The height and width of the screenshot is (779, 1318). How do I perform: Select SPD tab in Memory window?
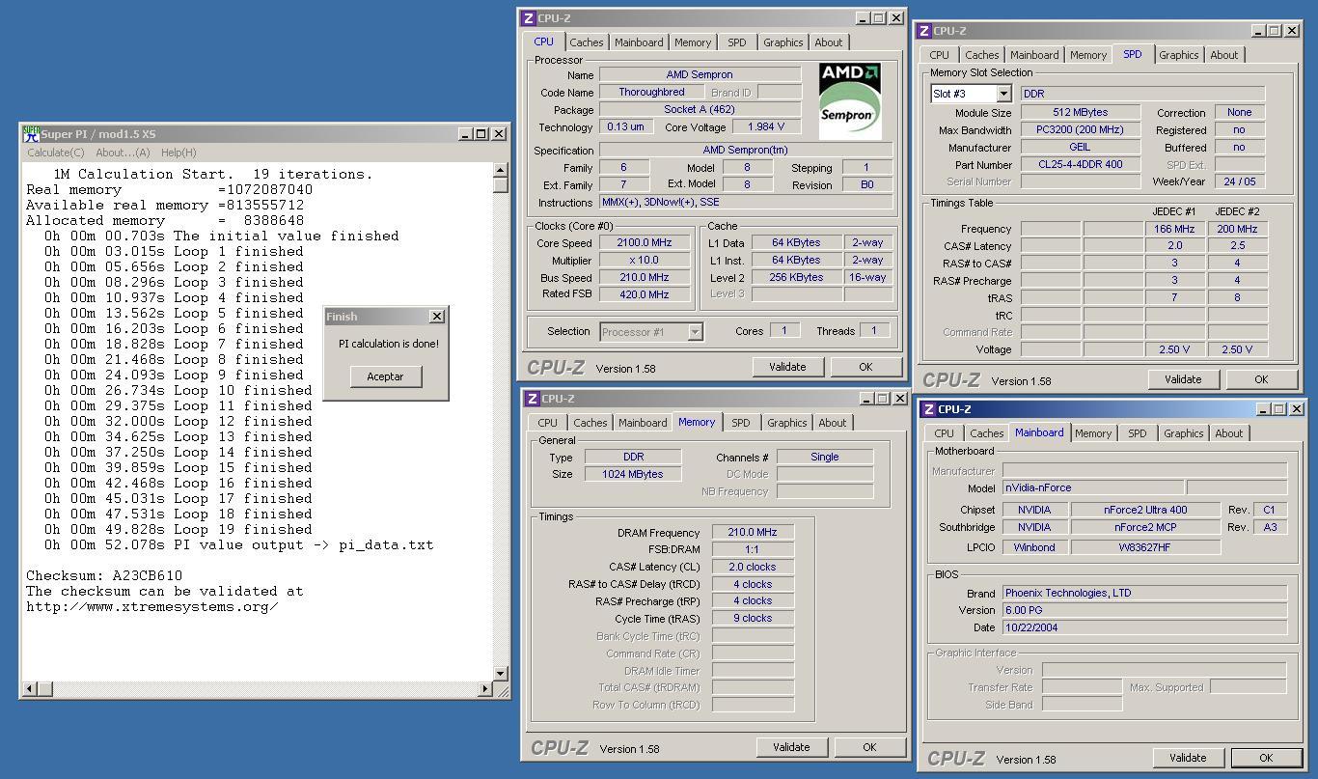pos(741,423)
